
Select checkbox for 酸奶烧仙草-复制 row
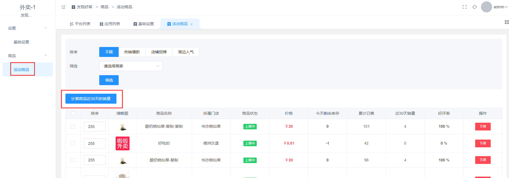(x=73, y=160)
